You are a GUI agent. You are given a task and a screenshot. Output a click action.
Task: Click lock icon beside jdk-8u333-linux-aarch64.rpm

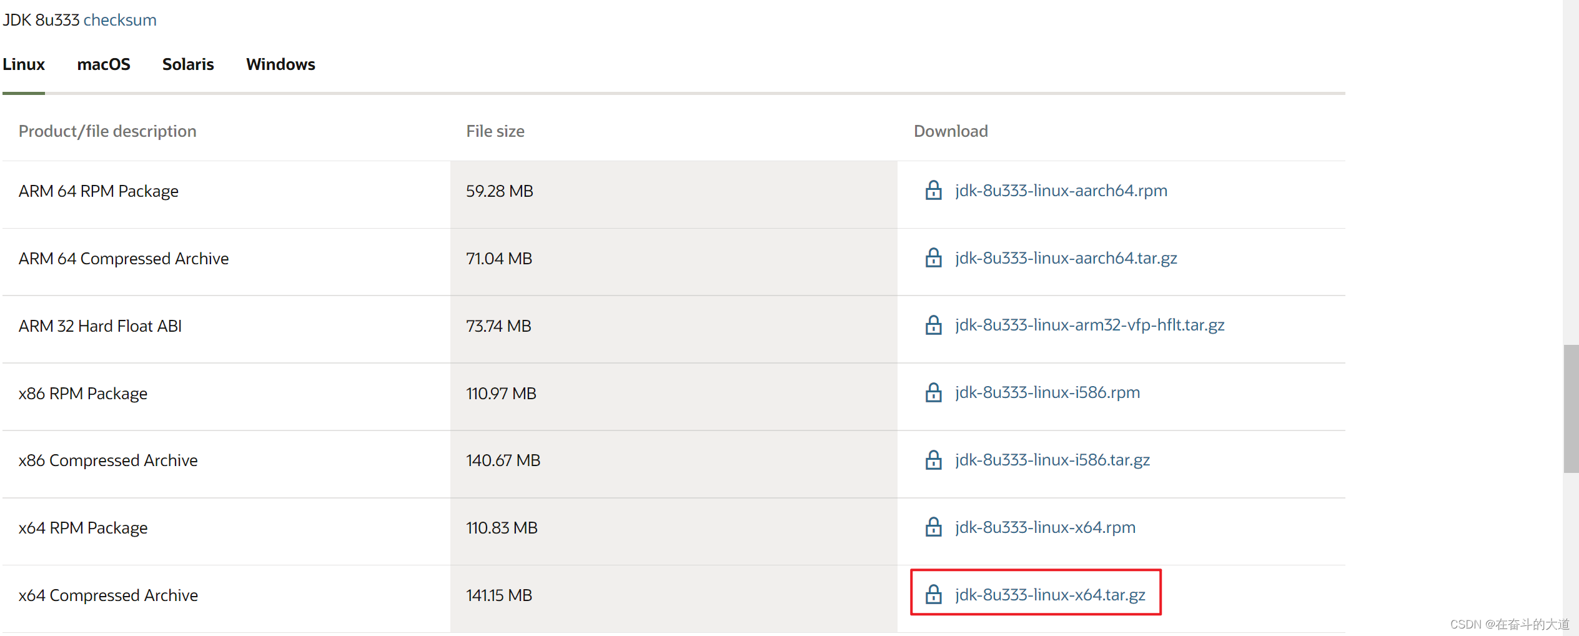[933, 190]
